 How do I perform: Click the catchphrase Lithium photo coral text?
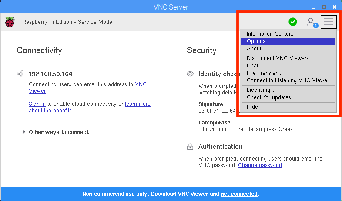[x=245, y=129]
